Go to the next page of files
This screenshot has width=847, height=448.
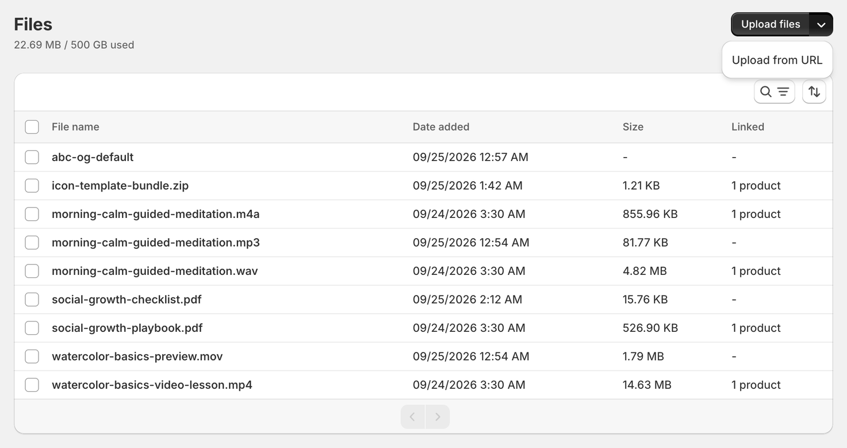[438, 417]
